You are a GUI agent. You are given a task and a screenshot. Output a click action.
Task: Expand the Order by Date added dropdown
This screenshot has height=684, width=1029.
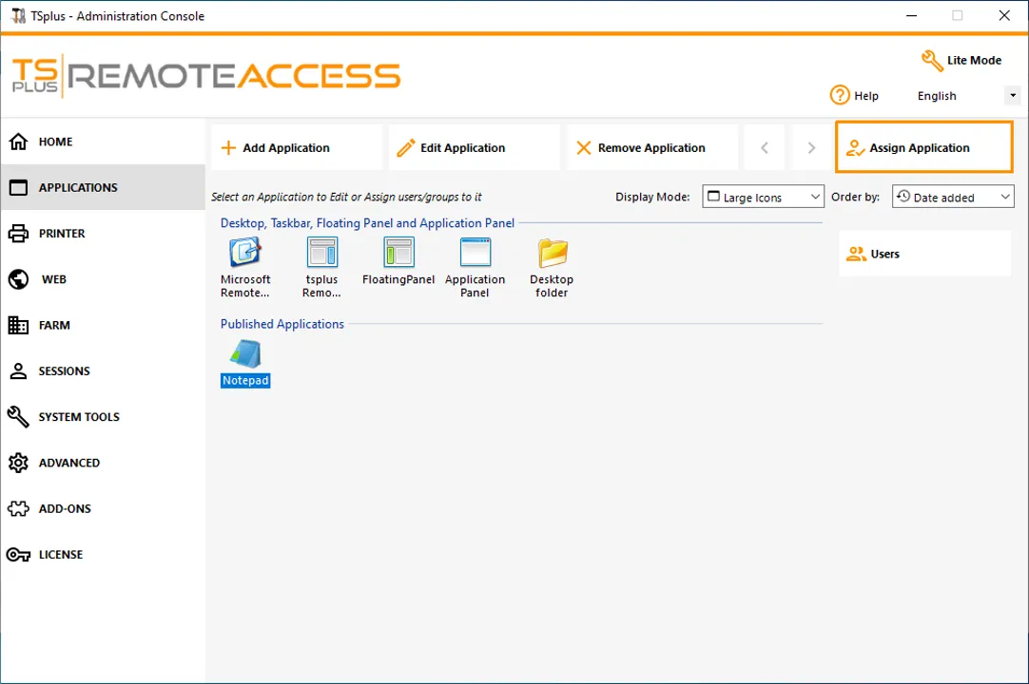point(953,197)
